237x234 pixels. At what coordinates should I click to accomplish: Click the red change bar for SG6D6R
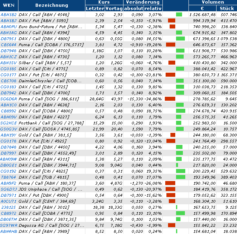170,99
